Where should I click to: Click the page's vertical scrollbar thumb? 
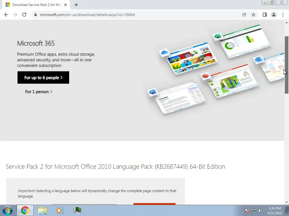[x=286, y=65]
